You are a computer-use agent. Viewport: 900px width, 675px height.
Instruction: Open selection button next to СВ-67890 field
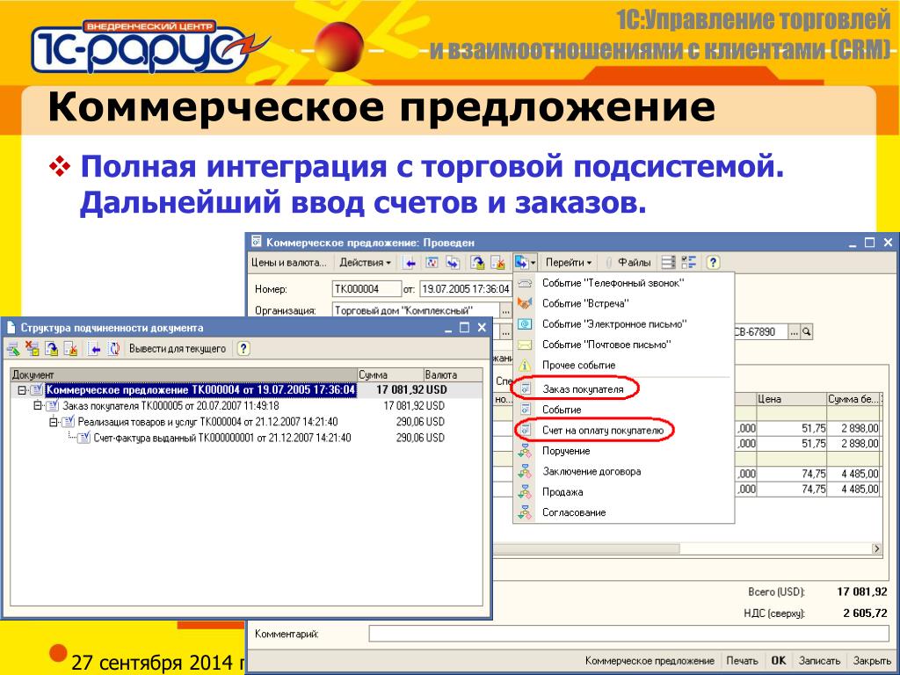pyautogui.click(x=794, y=331)
